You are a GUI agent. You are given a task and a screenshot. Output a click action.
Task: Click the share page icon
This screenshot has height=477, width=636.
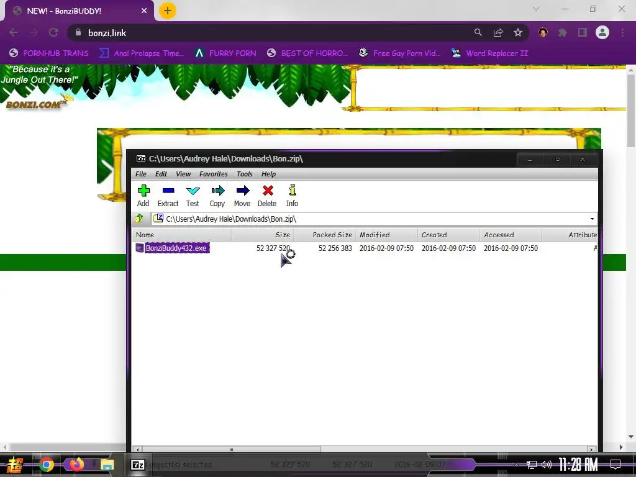point(498,32)
